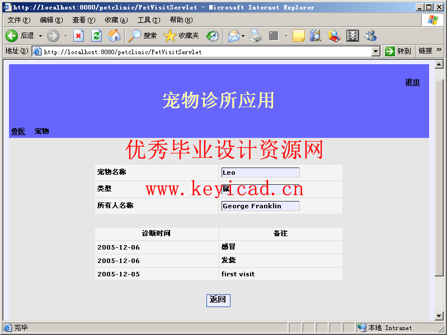Expand the Back button history dropdown arrow
The height and width of the screenshot is (335, 447).
pyautogui.click(x=40, y=36)
